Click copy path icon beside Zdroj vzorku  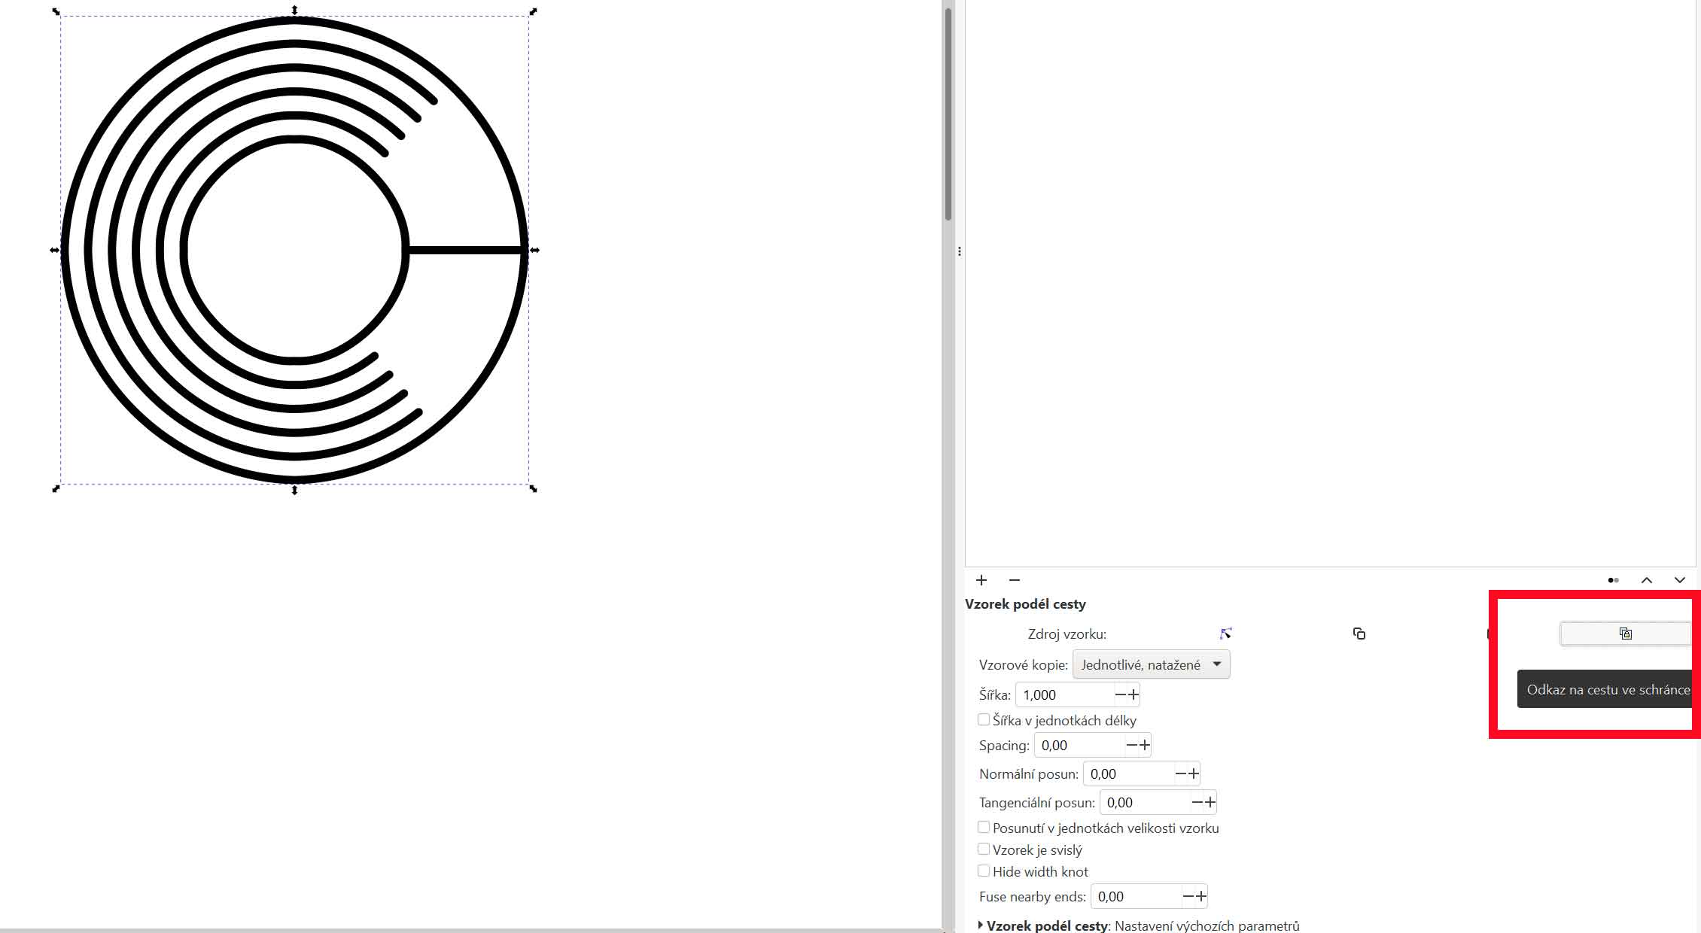click(x=1359, y=634)
